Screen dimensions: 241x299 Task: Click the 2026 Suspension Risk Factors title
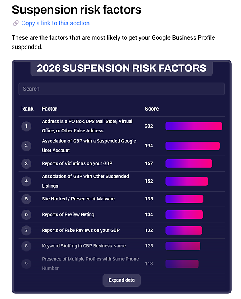pos(121,68)
